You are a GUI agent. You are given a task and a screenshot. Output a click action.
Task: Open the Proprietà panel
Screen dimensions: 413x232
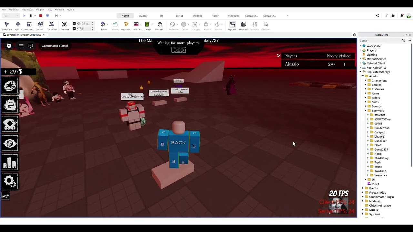click(244, 26)
